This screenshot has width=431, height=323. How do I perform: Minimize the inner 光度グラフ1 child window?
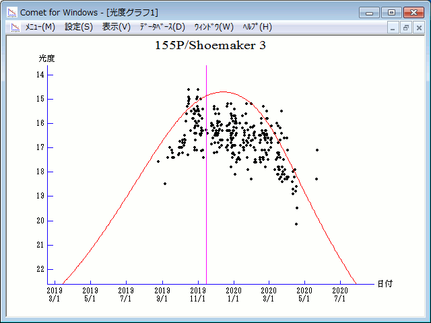click(x=394, y=28)
